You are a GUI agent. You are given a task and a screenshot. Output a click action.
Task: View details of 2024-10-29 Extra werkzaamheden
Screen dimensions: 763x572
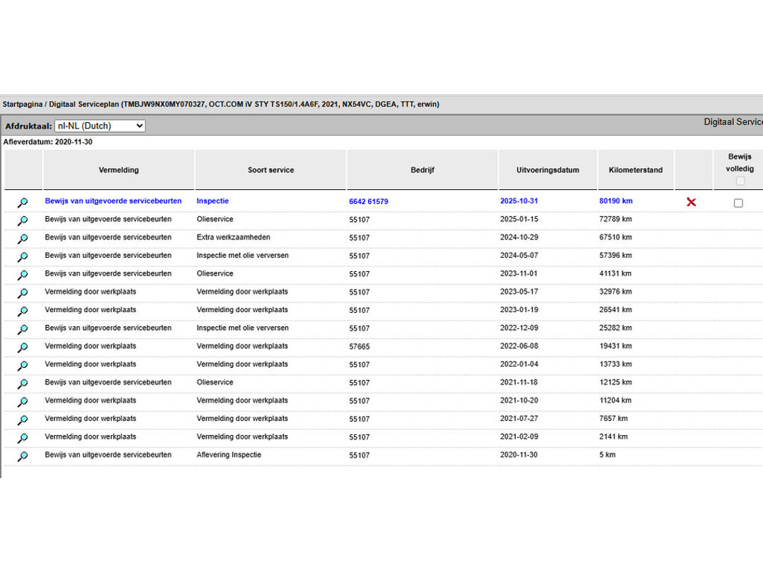click(23, 239)
